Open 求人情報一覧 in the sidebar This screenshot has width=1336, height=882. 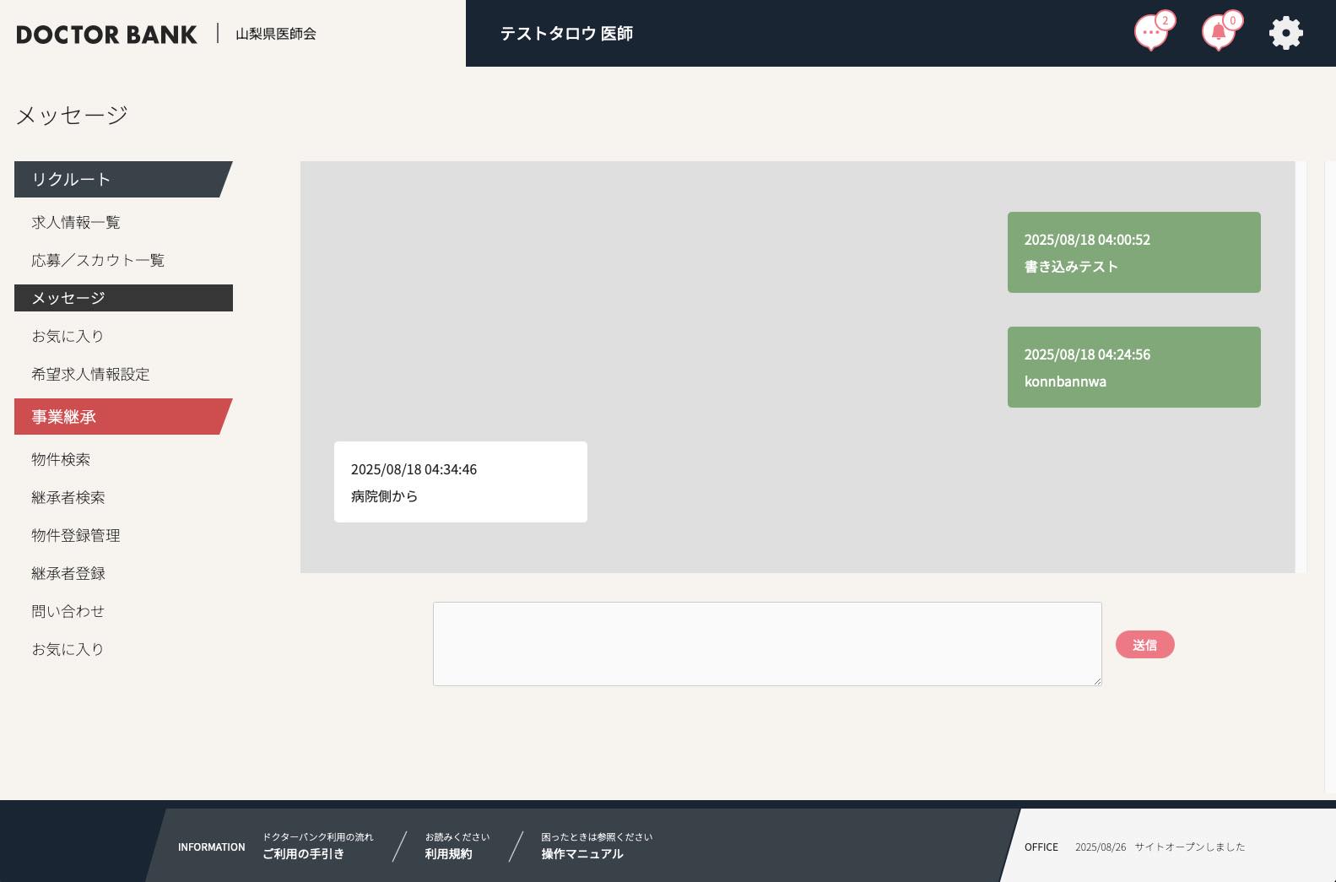tap(76, 222)
